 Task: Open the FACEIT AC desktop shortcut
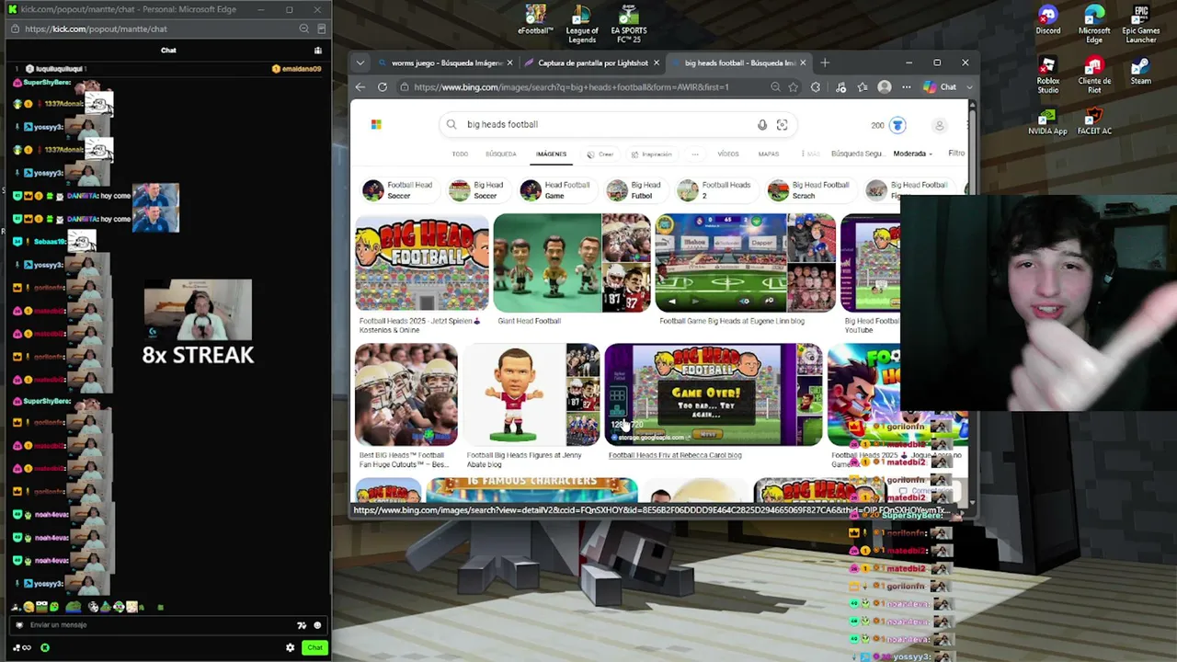click(1094, 121)
